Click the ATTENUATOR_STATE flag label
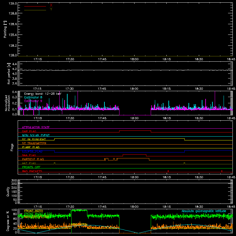This screenshot has width=236, height=236. [36, 127]
